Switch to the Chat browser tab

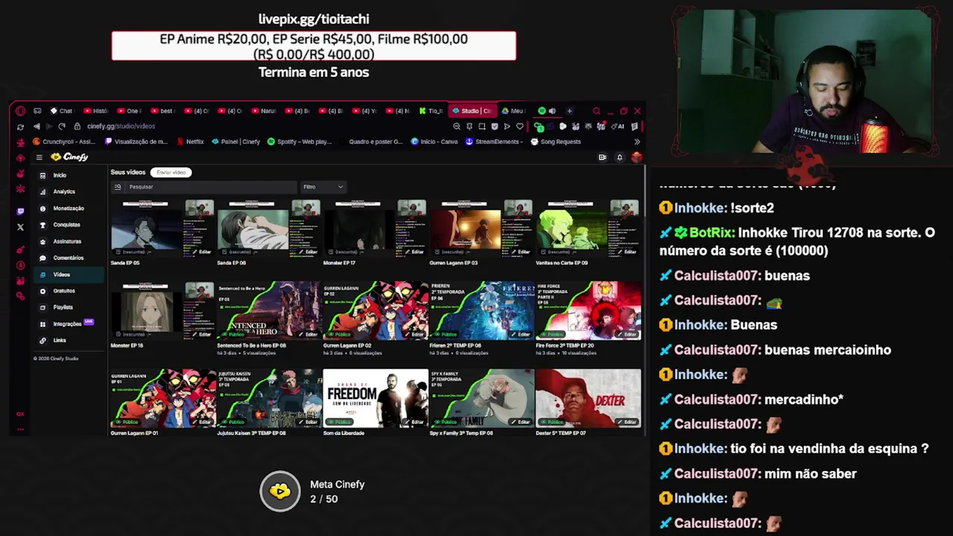(x=61, y=111)
